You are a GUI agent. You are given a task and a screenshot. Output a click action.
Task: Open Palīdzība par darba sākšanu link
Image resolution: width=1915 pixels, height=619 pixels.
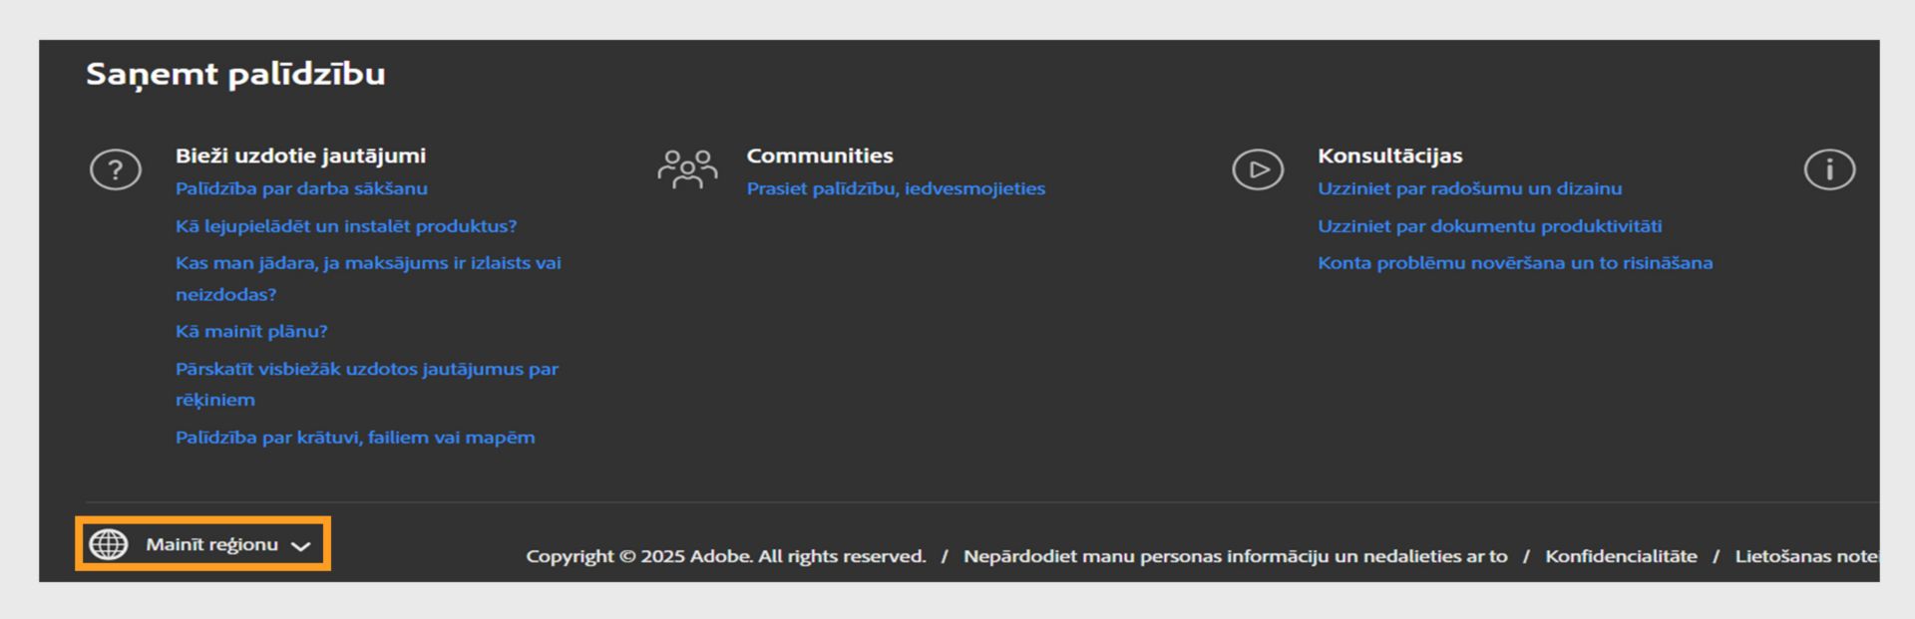(301, 188)
